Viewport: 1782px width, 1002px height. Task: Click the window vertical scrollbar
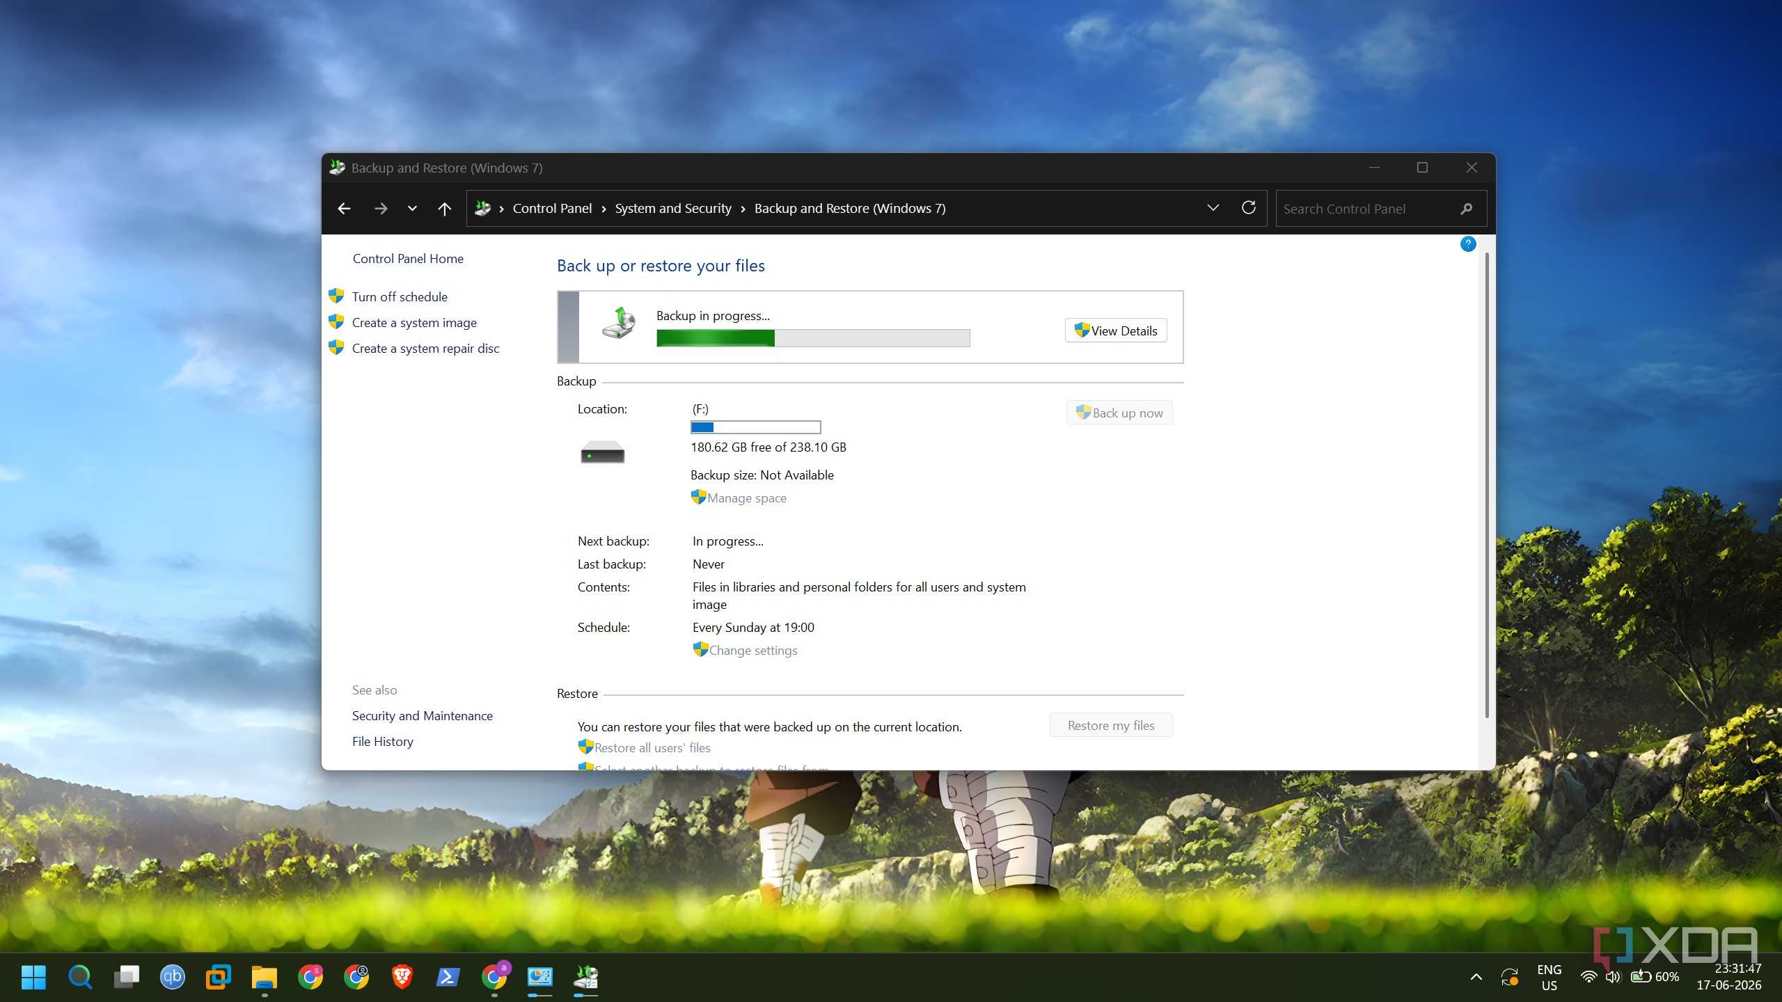pos(1487,485)
